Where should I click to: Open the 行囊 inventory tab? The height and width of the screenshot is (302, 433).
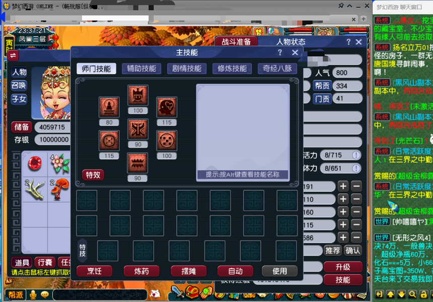(45, 263)
